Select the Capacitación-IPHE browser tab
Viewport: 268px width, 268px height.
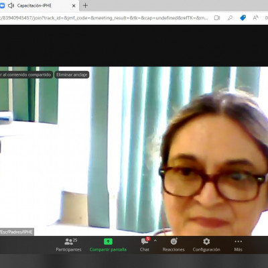[39, 5]
